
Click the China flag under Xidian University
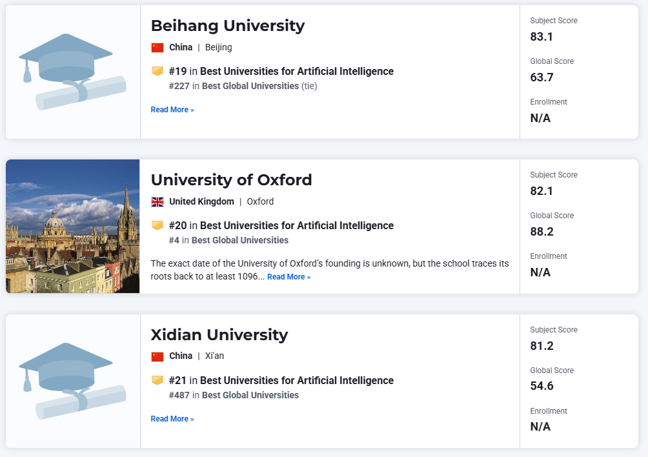[157, 356]
